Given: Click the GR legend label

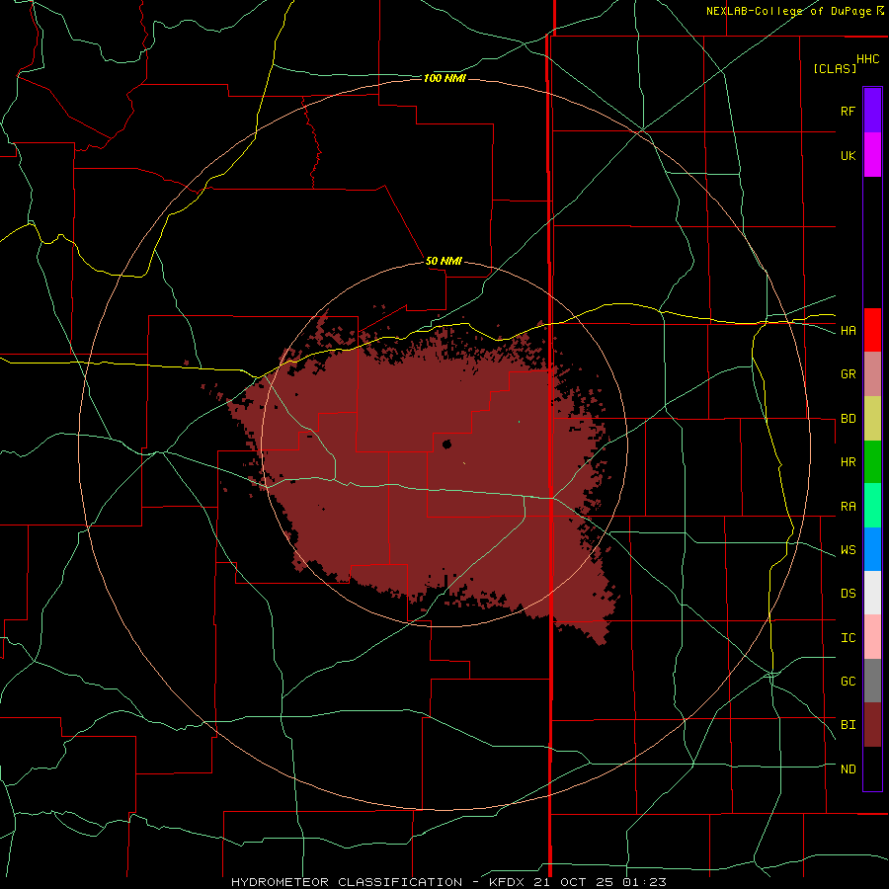Looking at the screenshot, I should [848, 374].
